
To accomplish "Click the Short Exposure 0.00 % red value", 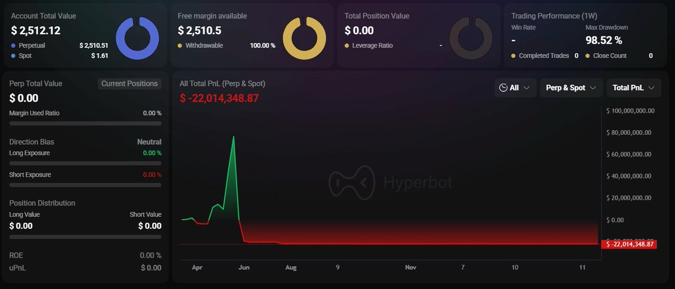I will pos(152,175).
